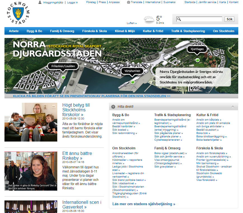Open Sök bostad link

tap(120, 130)
